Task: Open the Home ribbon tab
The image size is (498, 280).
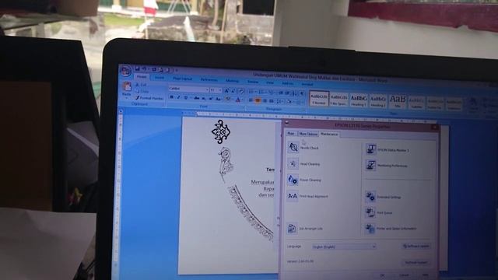Action: pos(142,77)
